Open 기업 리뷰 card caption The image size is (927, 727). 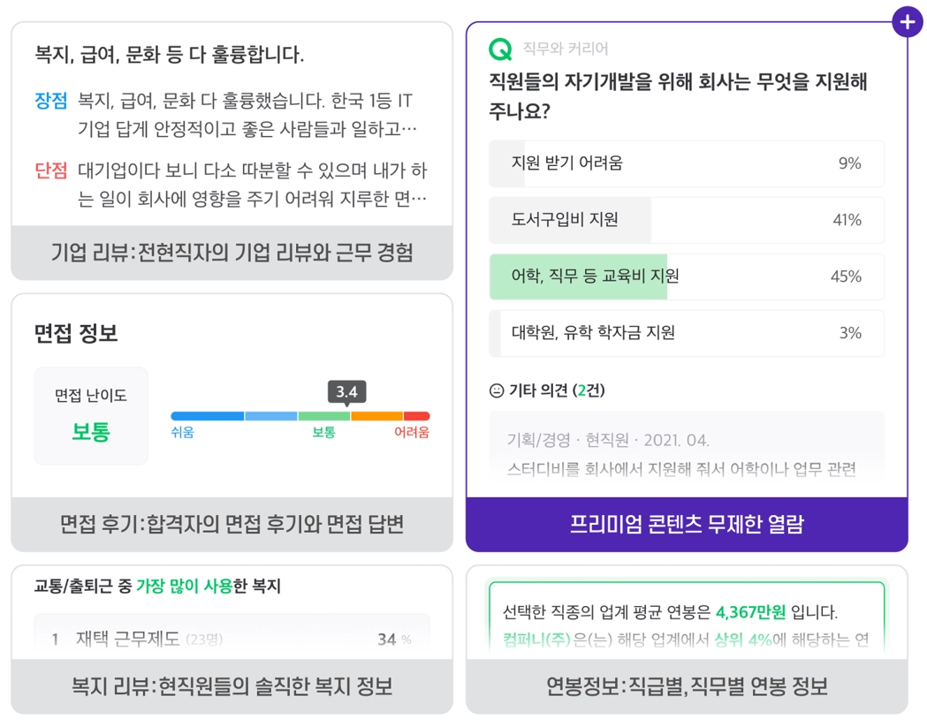point(232,253)
